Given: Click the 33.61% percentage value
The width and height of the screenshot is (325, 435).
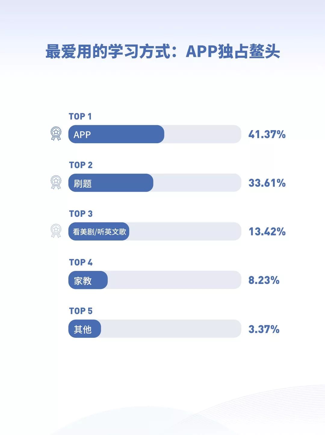Looking at the screenshot, I should (x=267, y=183).
